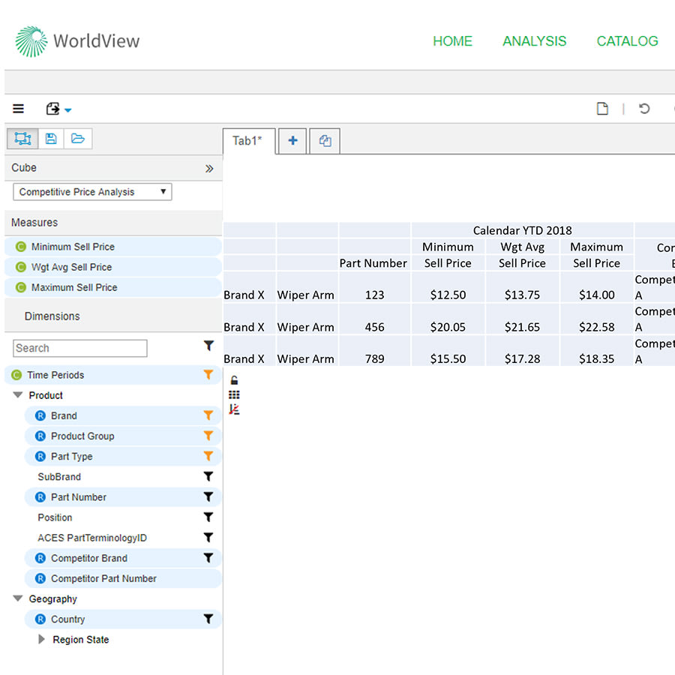Click inside the dimension Search field
The image size is (675, 675).
tap(79, 348)
